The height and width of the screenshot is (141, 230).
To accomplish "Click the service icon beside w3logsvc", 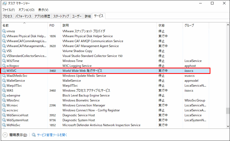I will point(4,66).
